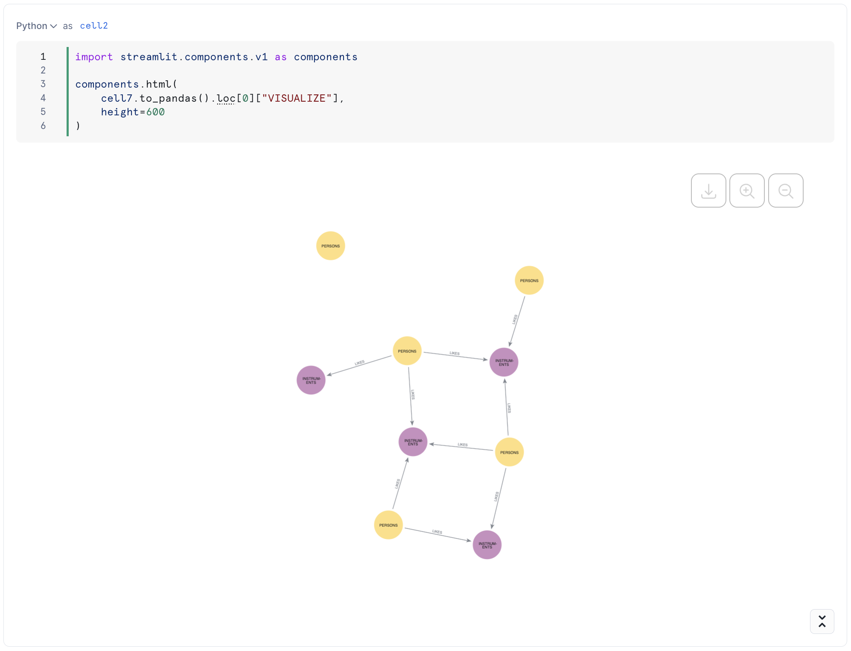Click the download graph icon

708,191
